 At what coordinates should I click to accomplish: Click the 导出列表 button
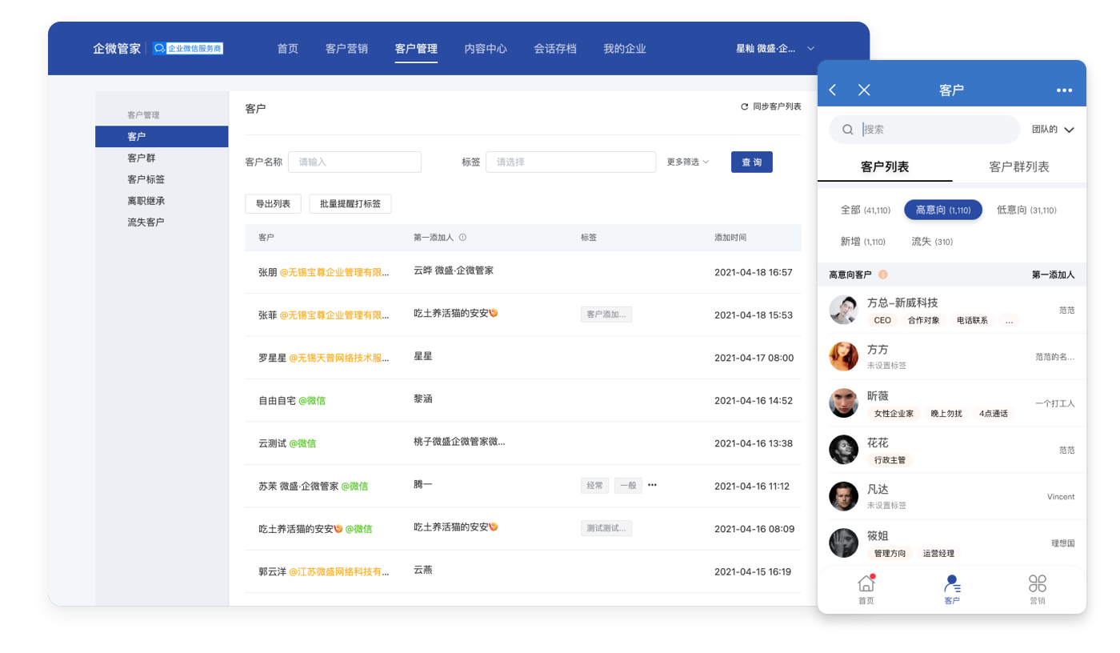click(x=273, y=204)
